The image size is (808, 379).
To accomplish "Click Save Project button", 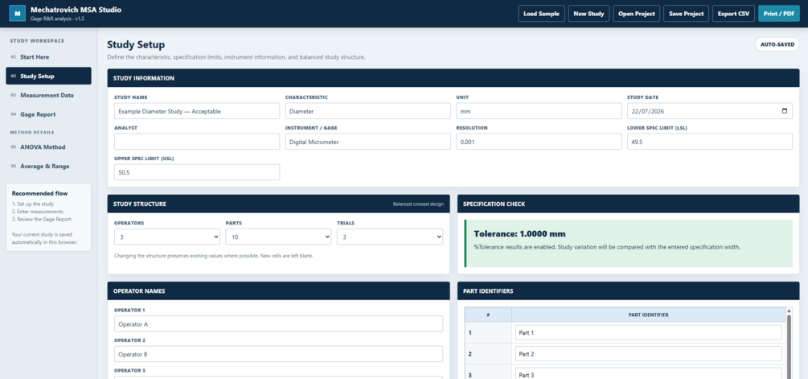I will pyautogui.click(x=686, y=14).
